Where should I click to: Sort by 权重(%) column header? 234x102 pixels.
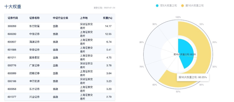tap(107, 18)
